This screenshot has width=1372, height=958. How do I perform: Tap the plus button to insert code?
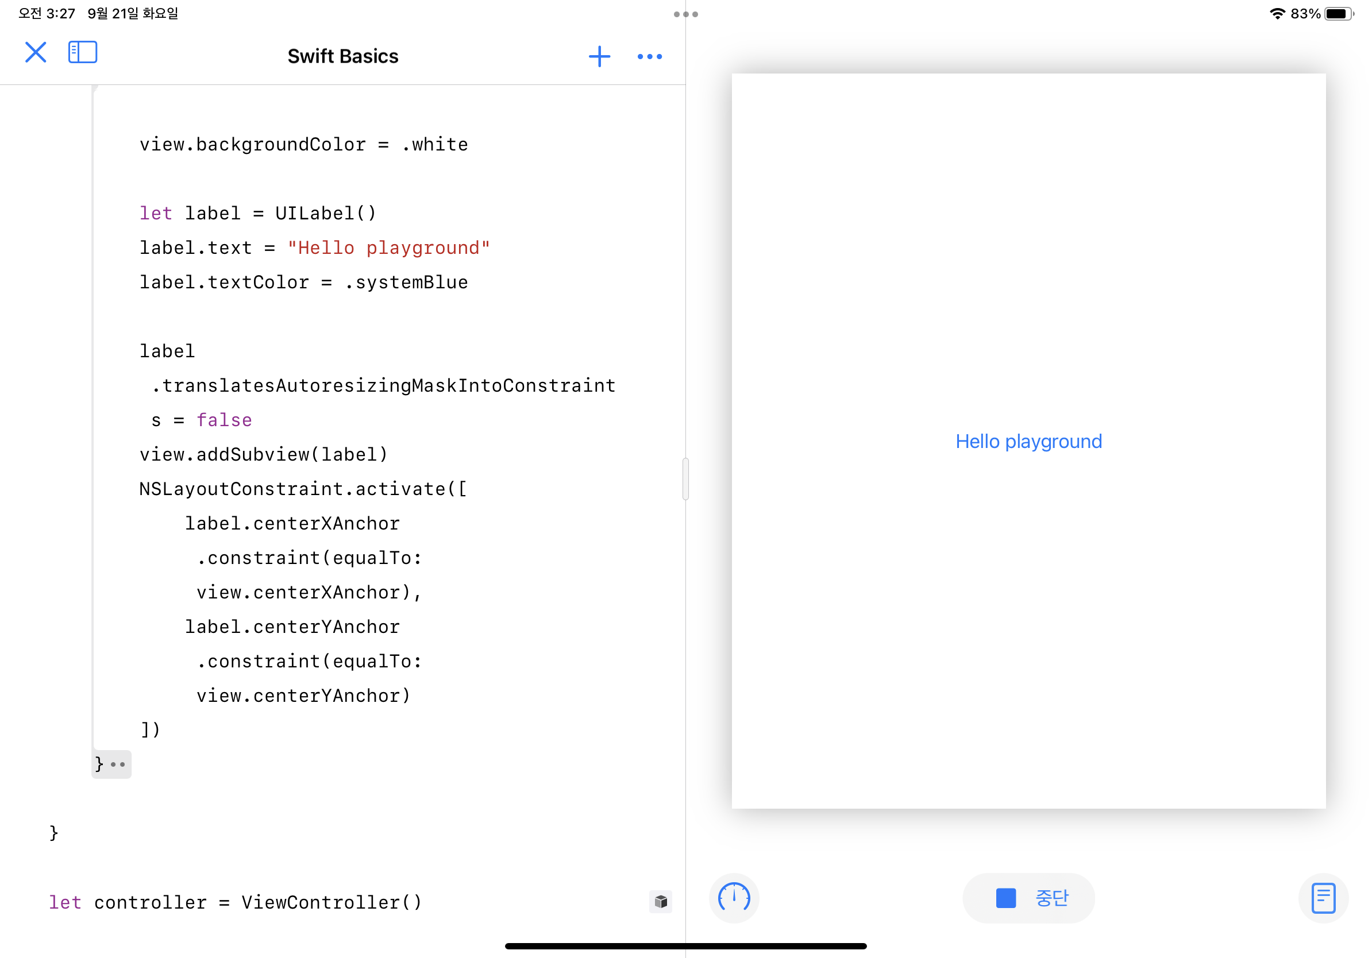pyautogui.click(x=599, y=56)
